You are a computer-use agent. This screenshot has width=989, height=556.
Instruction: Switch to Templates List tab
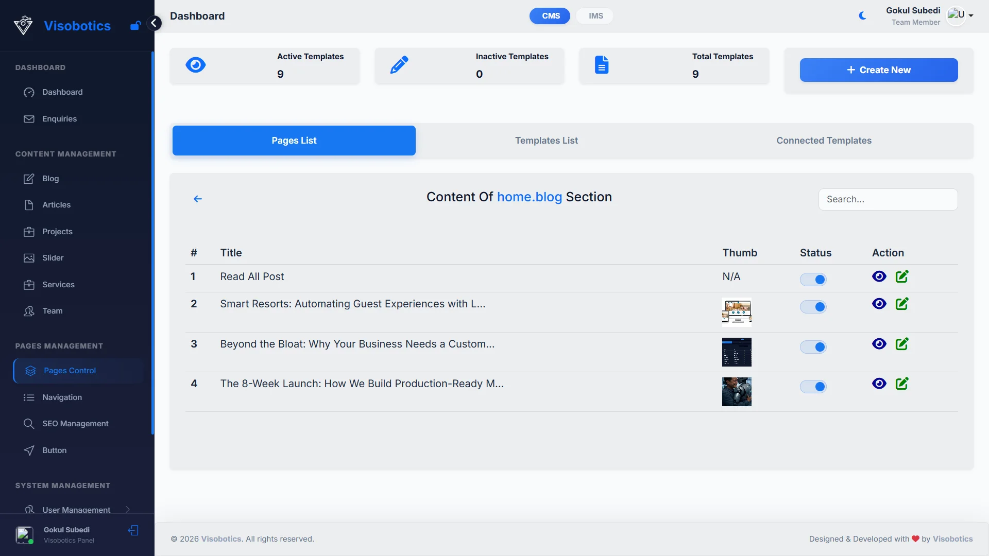click(546, 141)
